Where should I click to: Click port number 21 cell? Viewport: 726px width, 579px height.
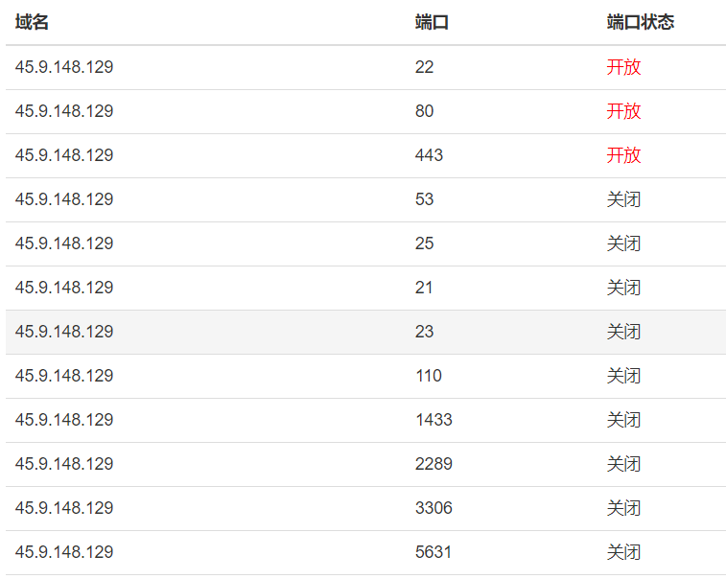point(424,288)
